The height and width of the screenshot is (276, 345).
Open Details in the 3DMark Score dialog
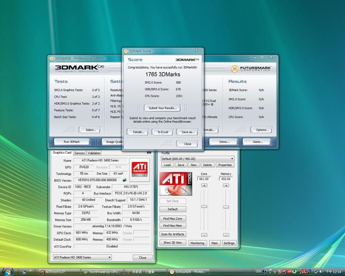[138, 132]
